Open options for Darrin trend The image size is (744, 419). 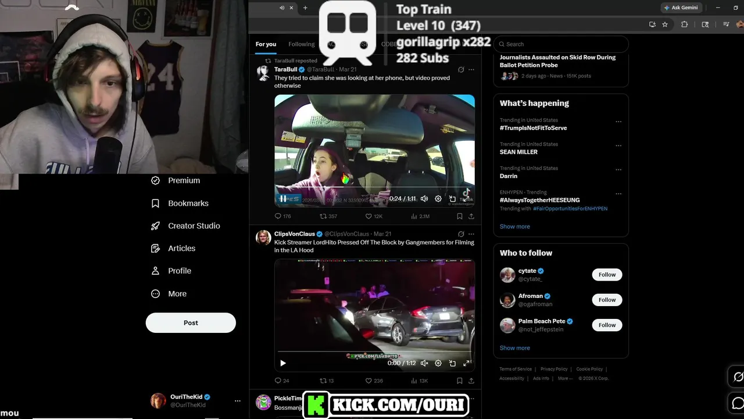[618, 169]
